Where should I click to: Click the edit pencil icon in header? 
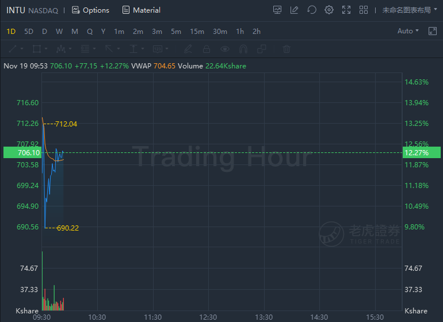pyautogui.click(x=294, y=10)
